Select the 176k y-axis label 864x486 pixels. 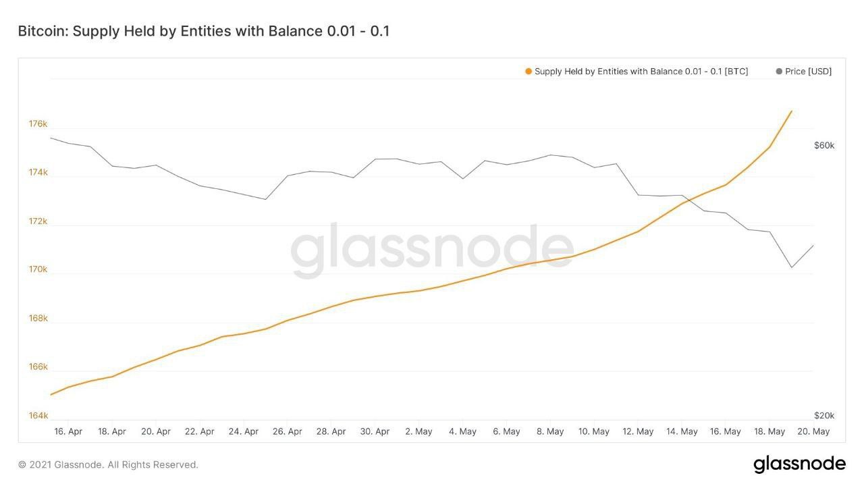click(x=38, y=124)
